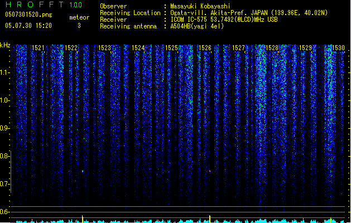Click antenna A504HB(yagi 4el) value
Image resolution: width=351 pixels, height=223 pixels.
click(x=197, y=26)
